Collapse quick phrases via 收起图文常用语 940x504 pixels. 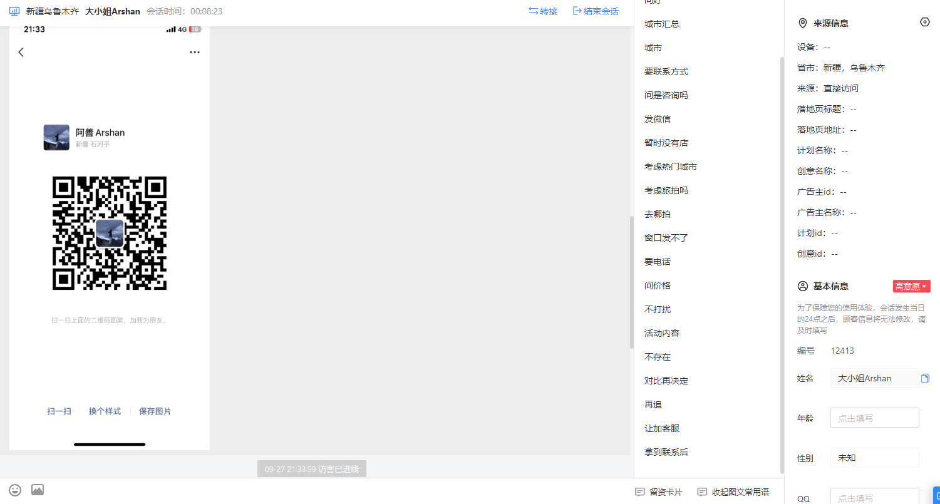[733, 492]
